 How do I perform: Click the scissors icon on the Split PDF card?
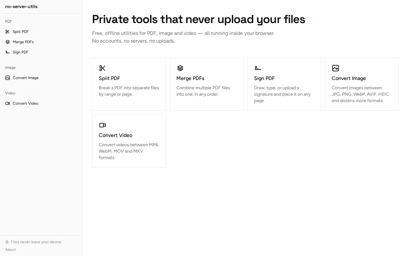click(x=102, y=68)
